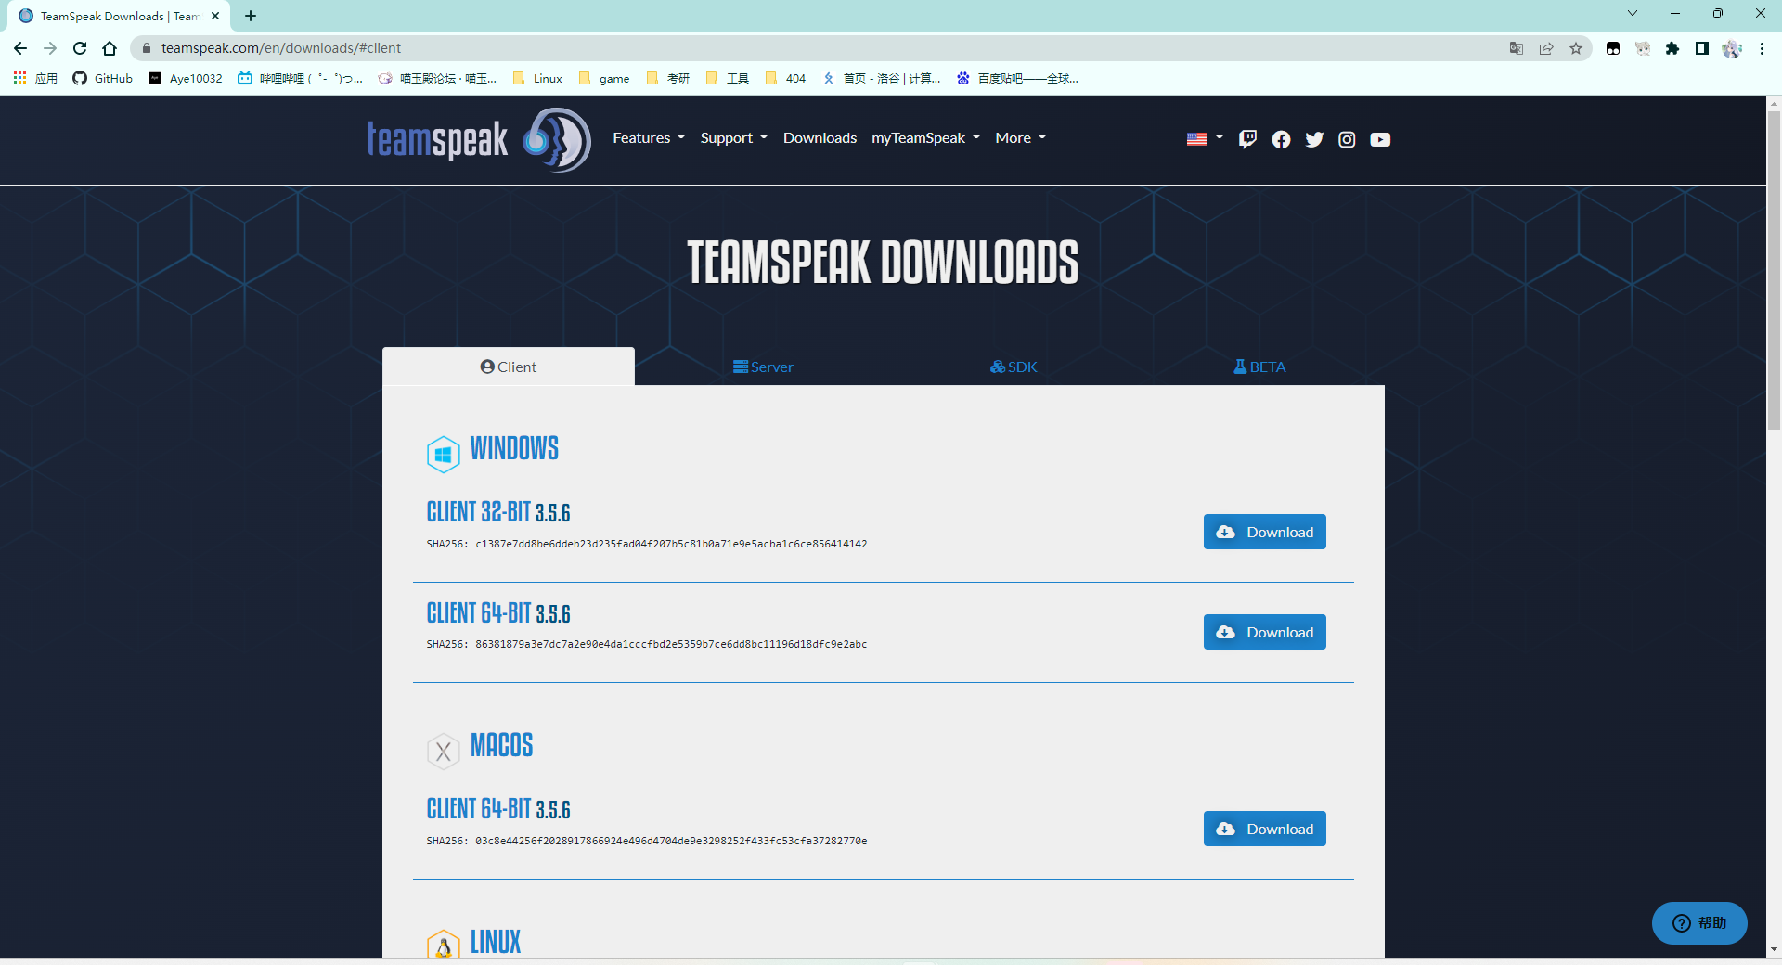Viewport: 1782px width, 965px height.
Task: Expand the Support dropdown menu
Action: tap(734, 137)
